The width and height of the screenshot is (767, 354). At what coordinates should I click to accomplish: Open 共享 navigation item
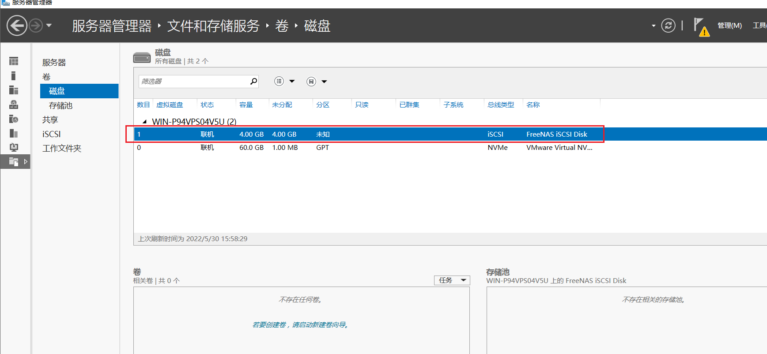(50, 119)
